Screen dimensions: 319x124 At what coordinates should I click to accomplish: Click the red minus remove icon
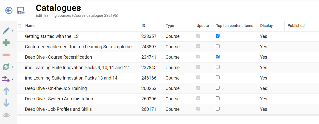tap(6, 55)
